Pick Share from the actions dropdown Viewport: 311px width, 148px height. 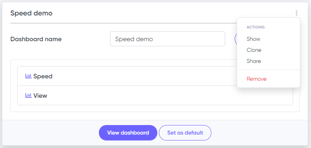point(254,61)
